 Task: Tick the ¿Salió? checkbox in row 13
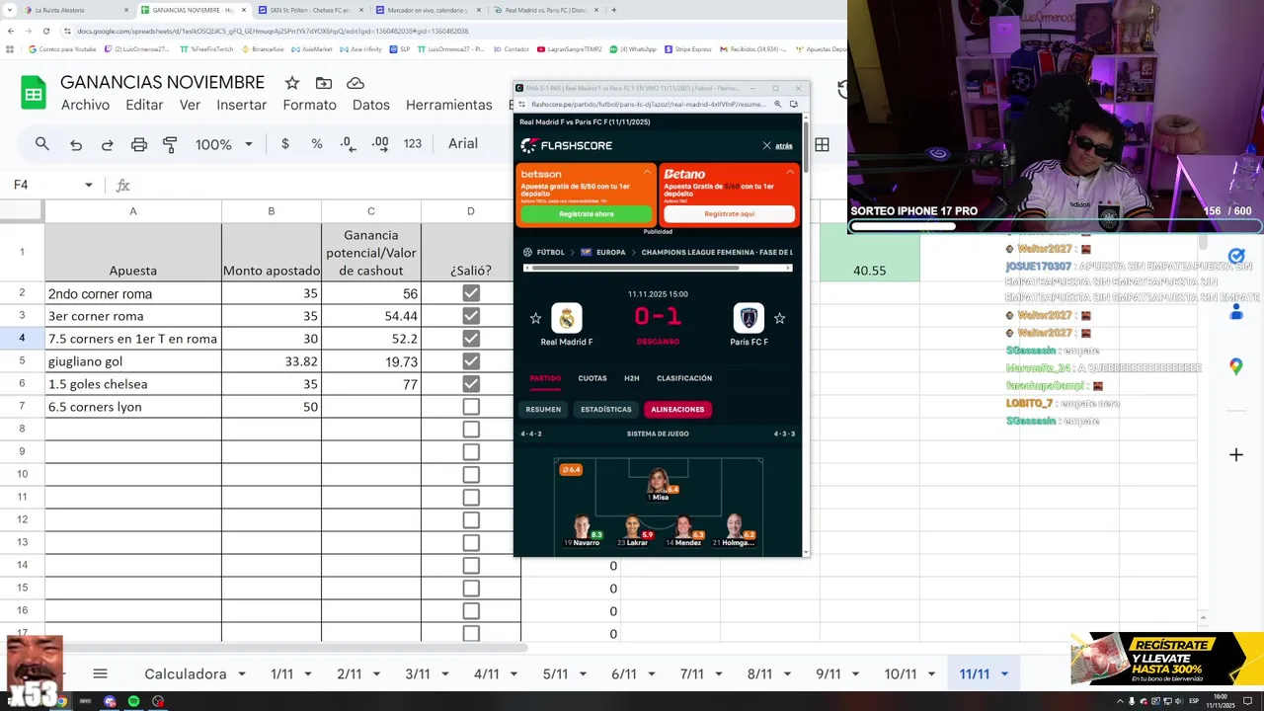click(471, 543)
